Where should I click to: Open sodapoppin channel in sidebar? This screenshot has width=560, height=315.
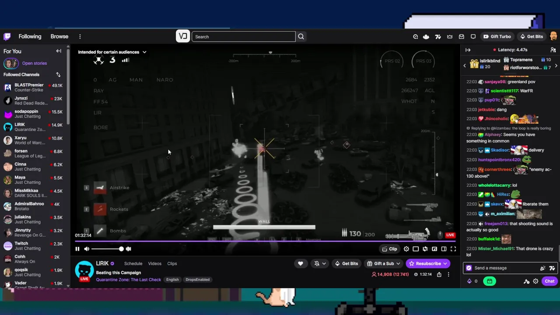[34, 114]
